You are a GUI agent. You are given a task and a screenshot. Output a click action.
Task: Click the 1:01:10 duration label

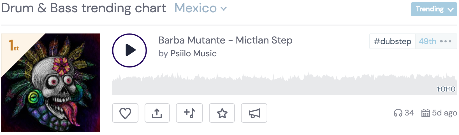click(446, 89)
